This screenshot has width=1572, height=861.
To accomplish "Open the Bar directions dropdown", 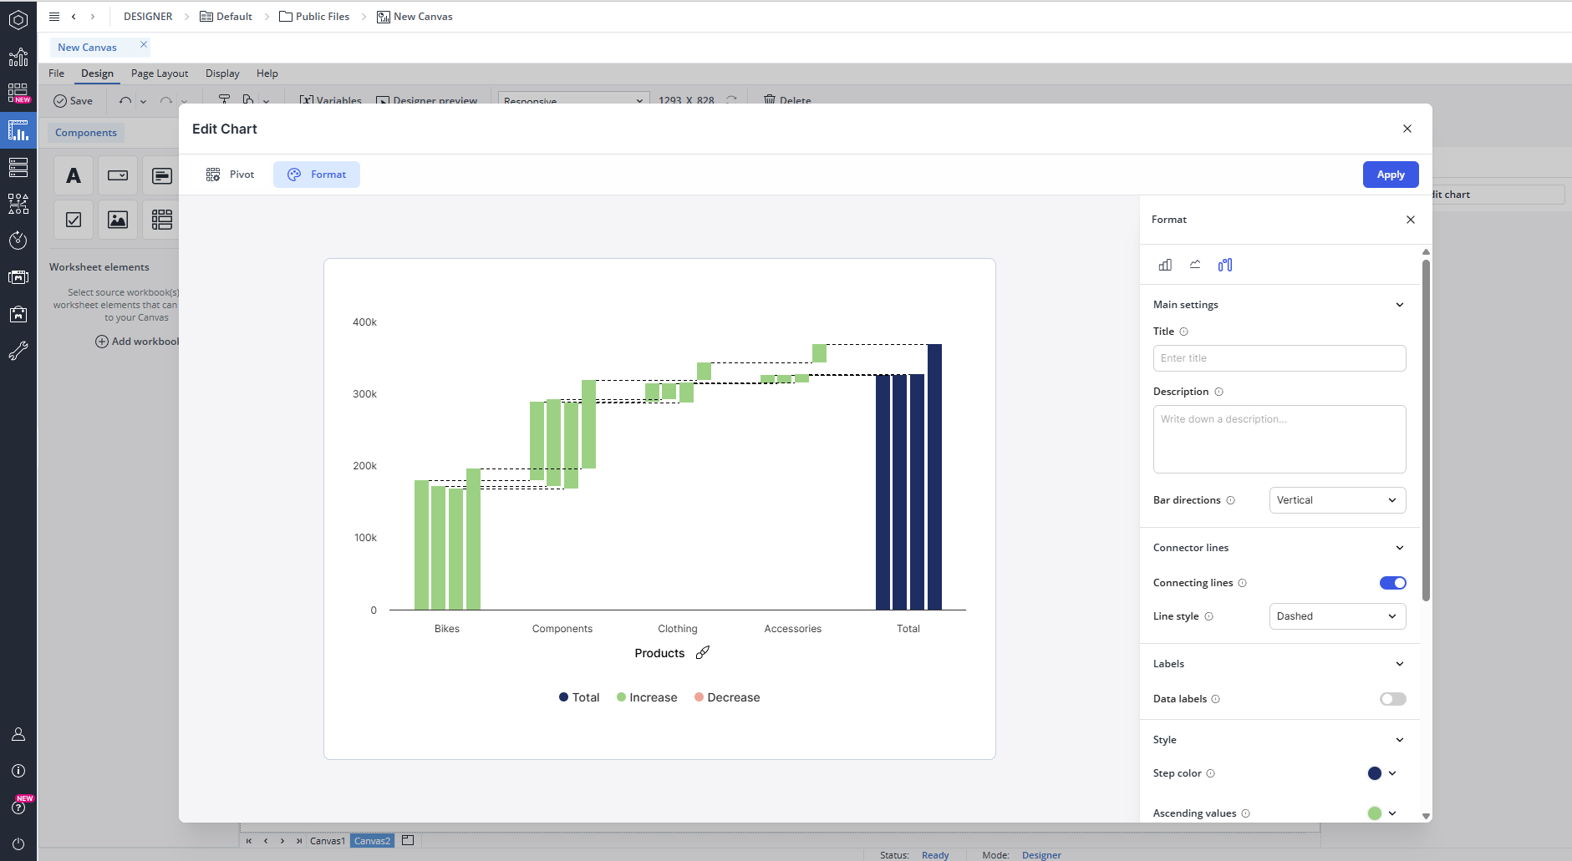I will [x=1337, y=500].
